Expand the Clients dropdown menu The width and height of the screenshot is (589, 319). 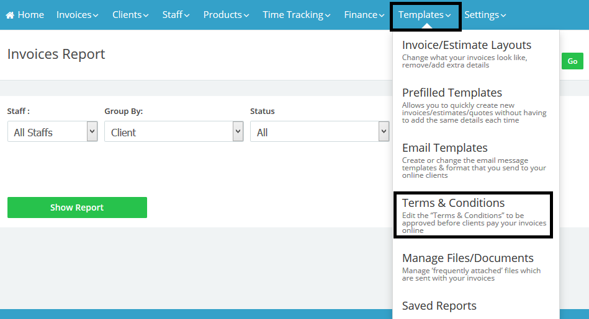coord(130,15)
